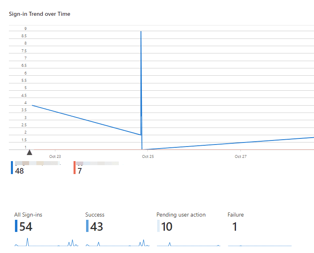
Task: Open the Pending user action label
Action: pyautogui.click(x=181, y=215)
